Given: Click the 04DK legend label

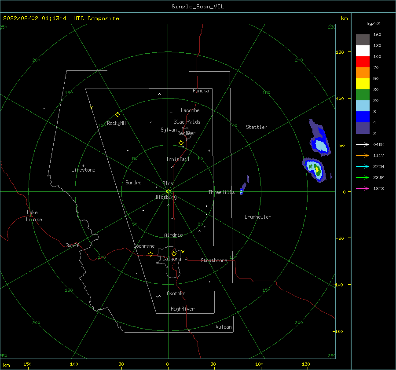Looking at the screenshot, I should tap(378, 144).
